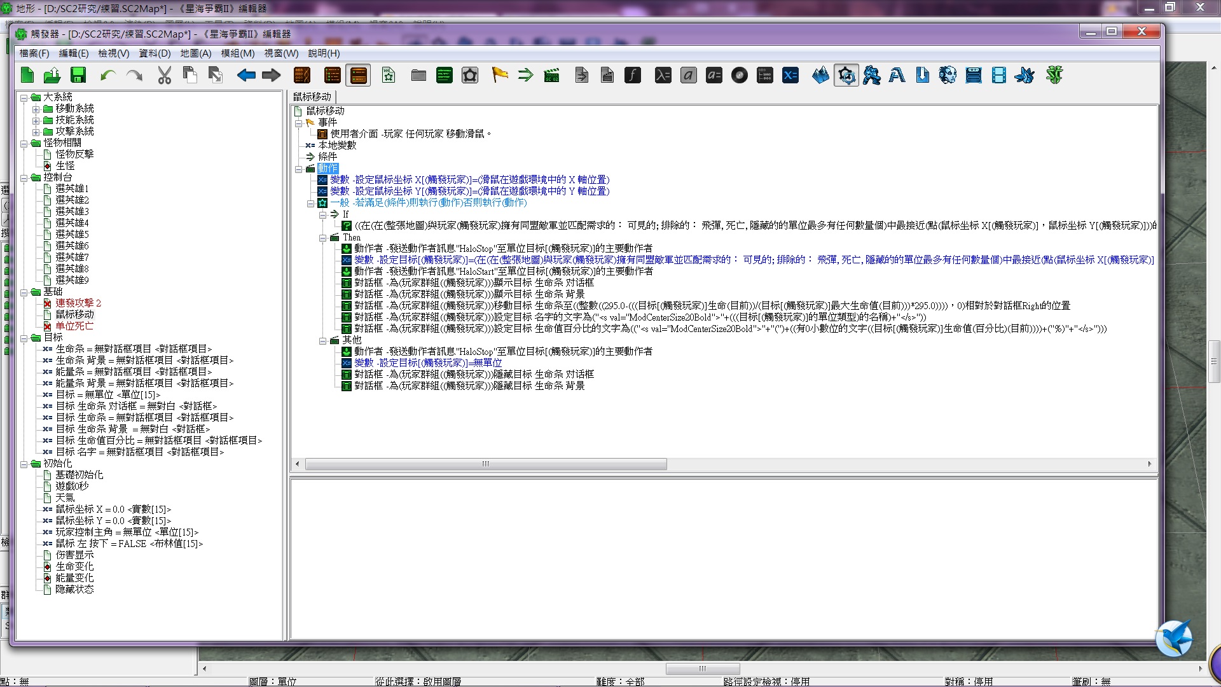This screenshot has width=1221, height=687.
Task: Click the new function 'f' icon
Action: pos(633,75)
